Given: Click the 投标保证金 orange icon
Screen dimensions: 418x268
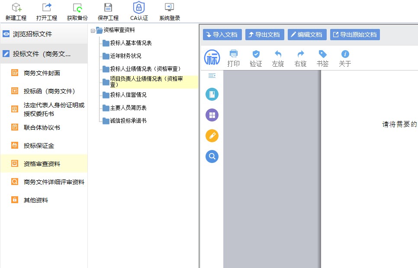Looking at the screenshot, I should tap(14, 145).
